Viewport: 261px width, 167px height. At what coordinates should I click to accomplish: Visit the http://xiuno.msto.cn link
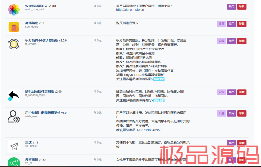coord(130,10)
